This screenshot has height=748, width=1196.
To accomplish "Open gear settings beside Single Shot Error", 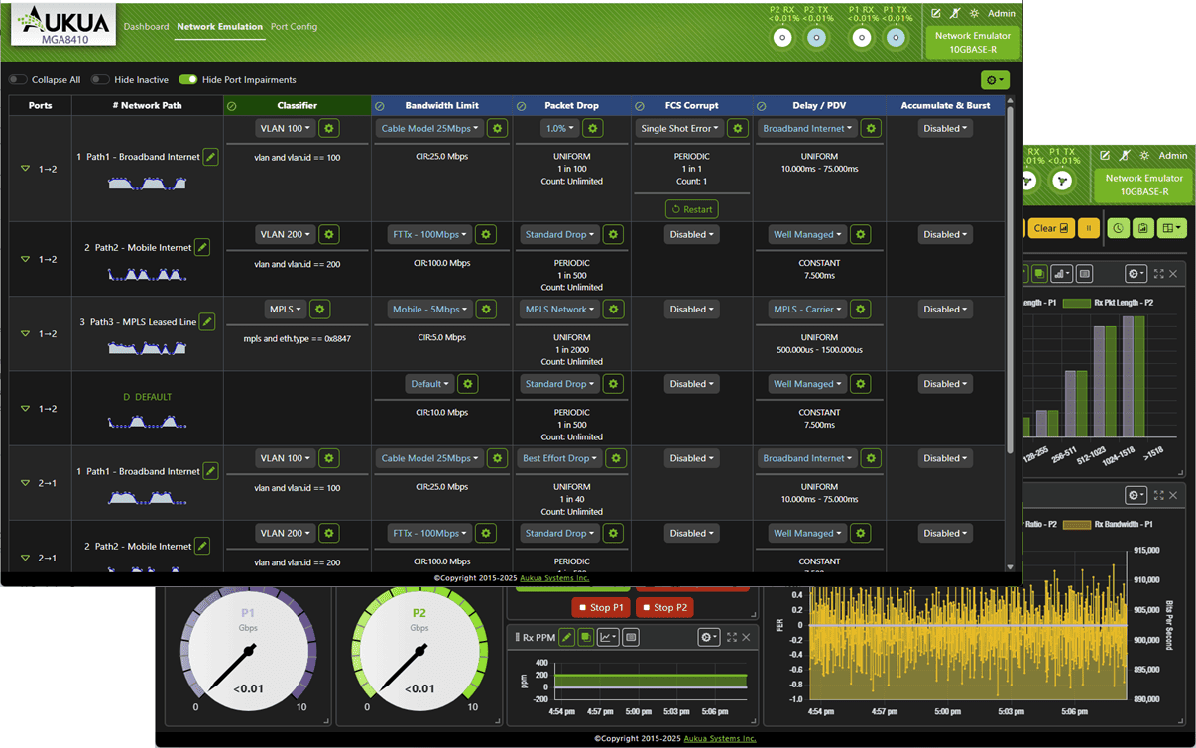I will [x=737, y=128].
